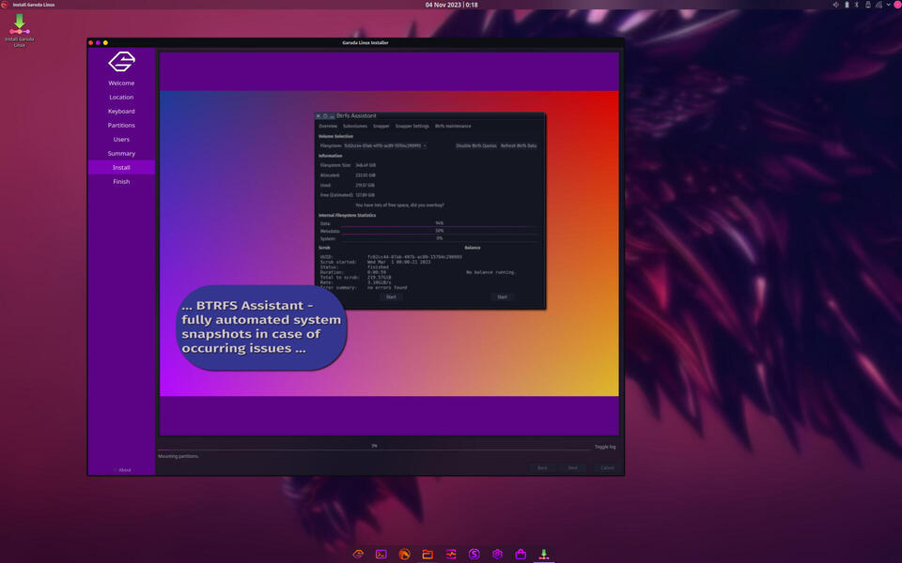Click the installation progress bar

[374, 447]
